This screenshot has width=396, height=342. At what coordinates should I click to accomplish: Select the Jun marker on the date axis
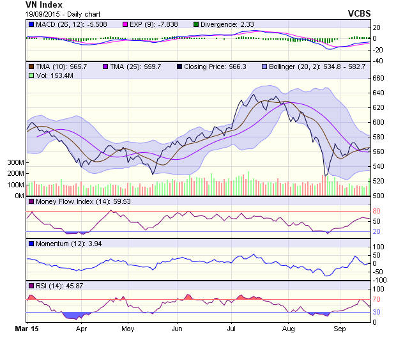pyautogui.click(x=177, y=329)
